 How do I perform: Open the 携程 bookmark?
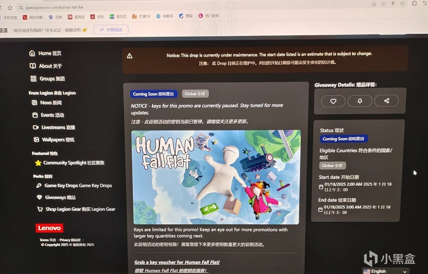[186, 16]
